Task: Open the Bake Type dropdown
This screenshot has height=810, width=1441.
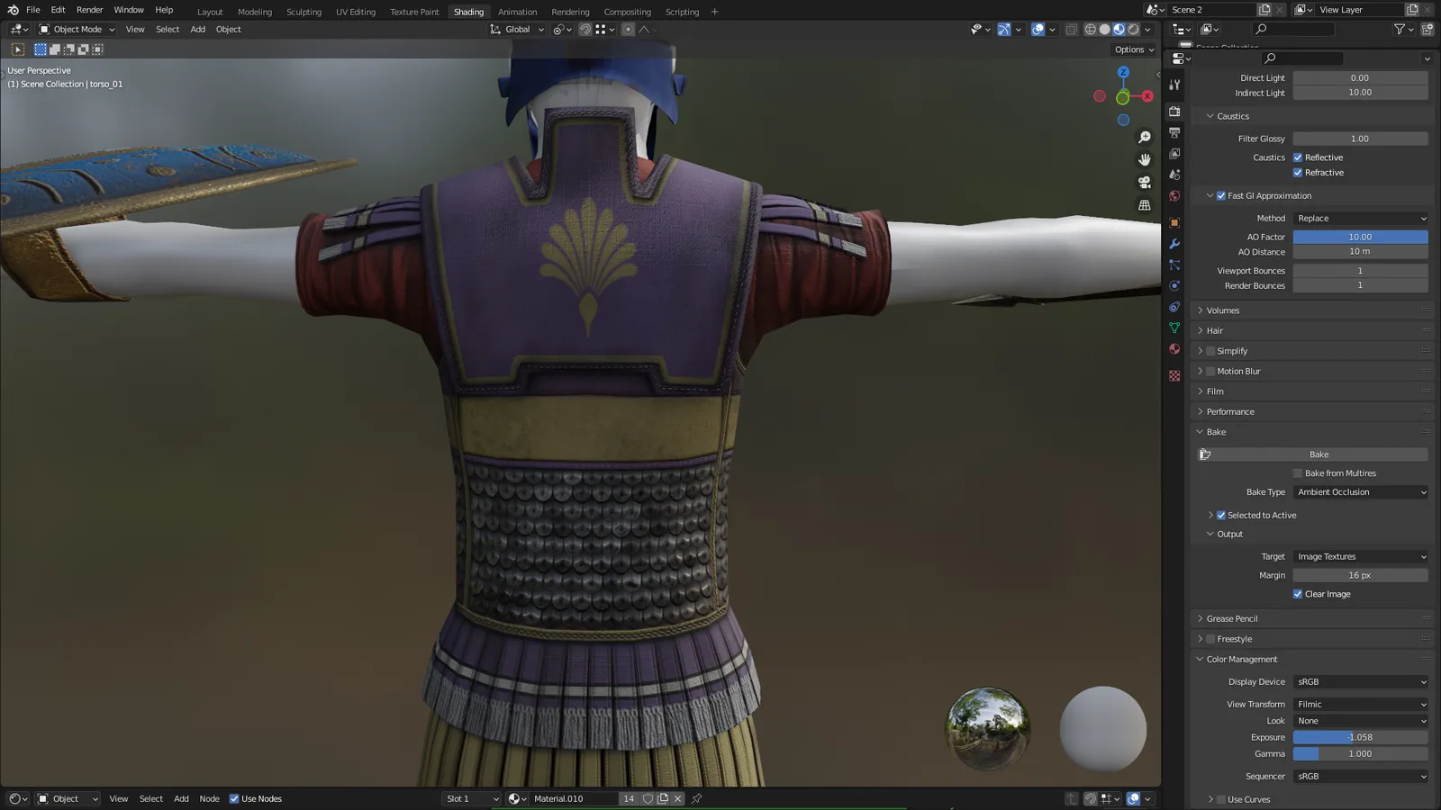Action: 1360,492
